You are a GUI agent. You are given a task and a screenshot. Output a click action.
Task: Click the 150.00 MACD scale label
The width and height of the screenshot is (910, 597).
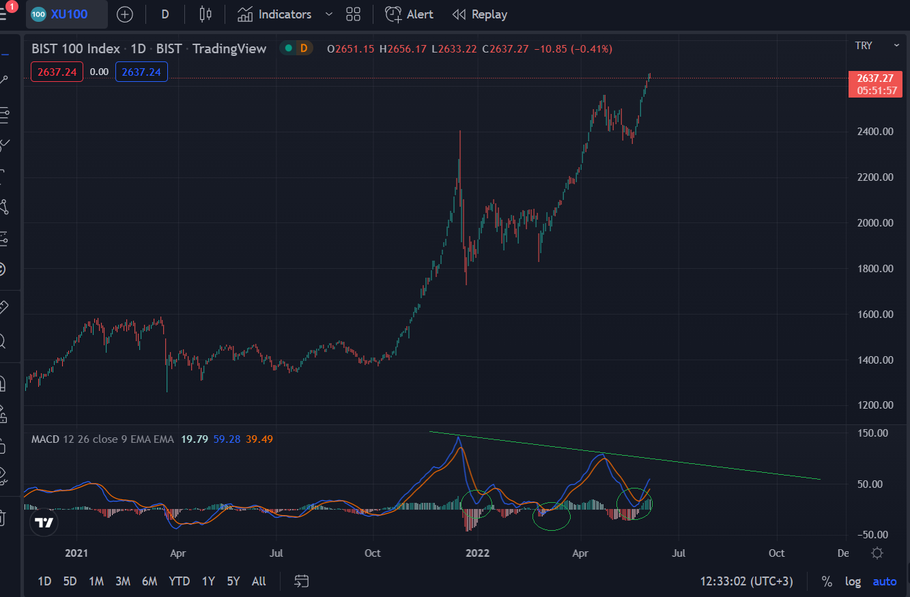pyautogui.click(x=872, y=433)
